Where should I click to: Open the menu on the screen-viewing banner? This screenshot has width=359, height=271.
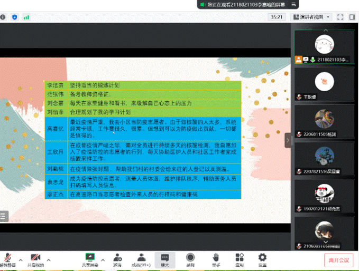tap(293, 4)
